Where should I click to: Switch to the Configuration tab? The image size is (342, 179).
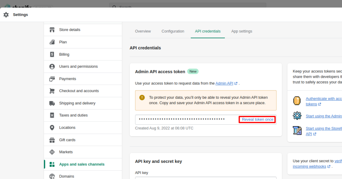point(173,31)
